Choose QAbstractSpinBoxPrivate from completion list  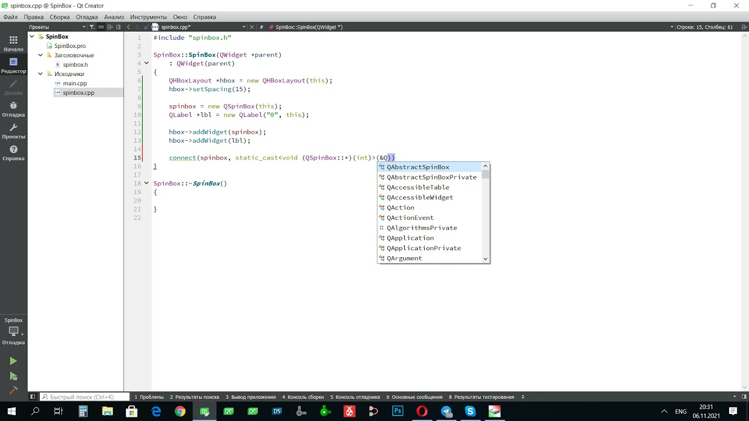click(x=430, y=177)
